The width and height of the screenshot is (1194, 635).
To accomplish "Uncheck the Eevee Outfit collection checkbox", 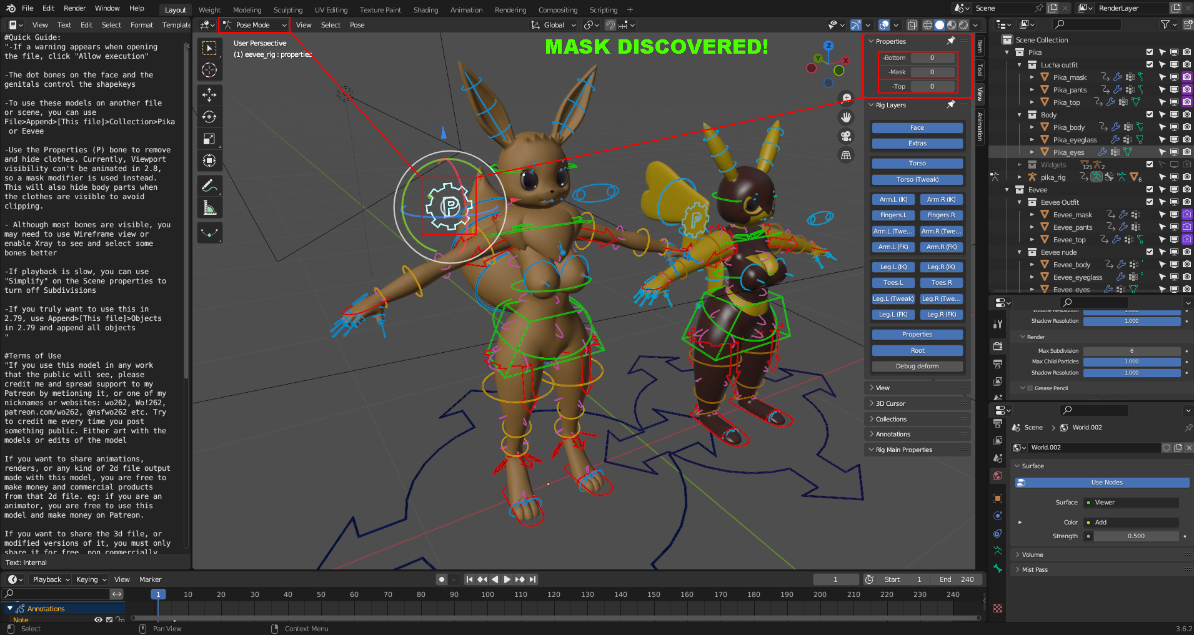I will click(x=1149, y=202).
